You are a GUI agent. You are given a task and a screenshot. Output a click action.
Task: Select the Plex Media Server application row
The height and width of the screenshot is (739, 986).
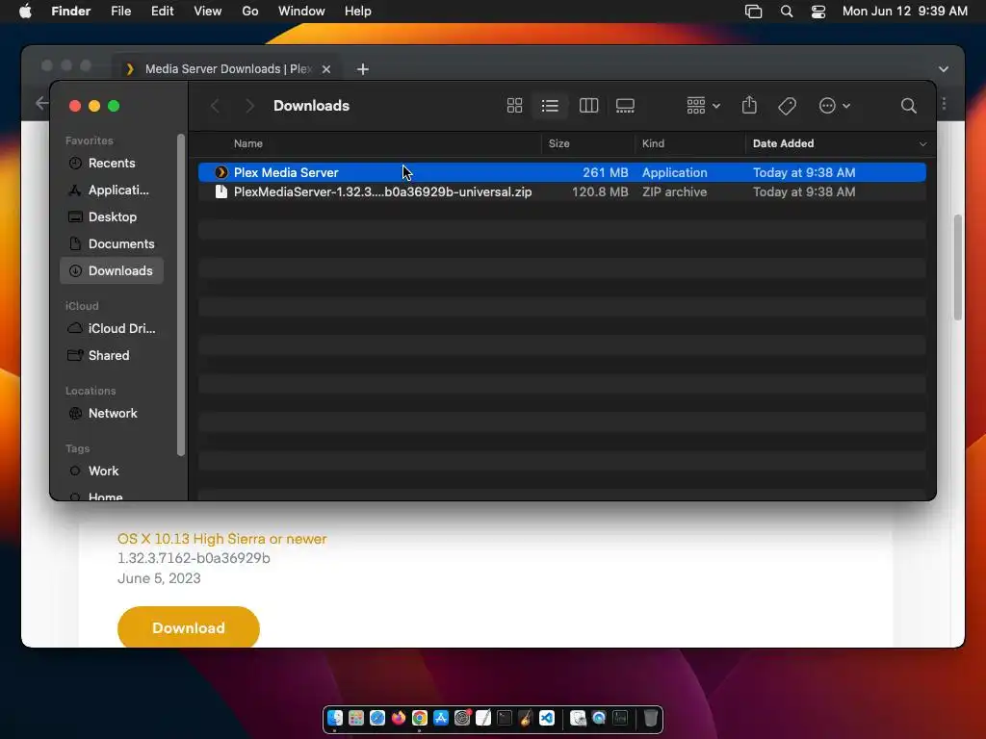coord(561,172)
